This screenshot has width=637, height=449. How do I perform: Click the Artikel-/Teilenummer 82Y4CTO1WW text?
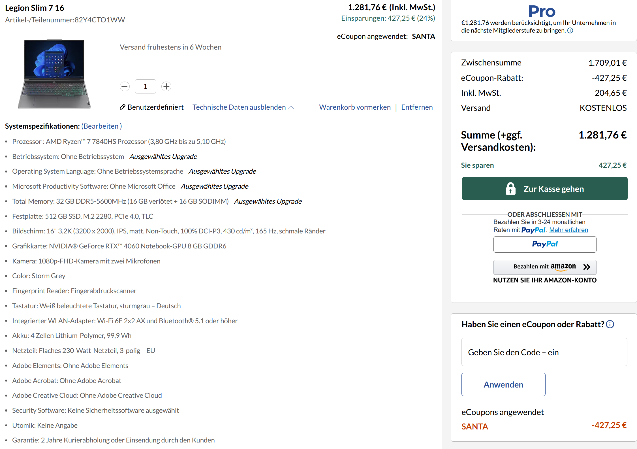pos(65,20)
